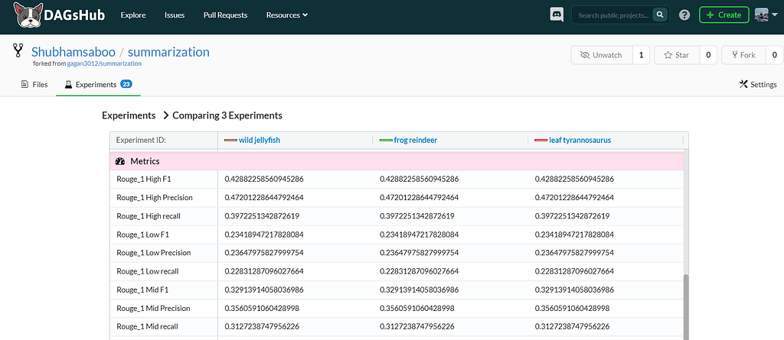Click frog reindeer green color swatch
The image size is (784, 340).
[385, 141]
